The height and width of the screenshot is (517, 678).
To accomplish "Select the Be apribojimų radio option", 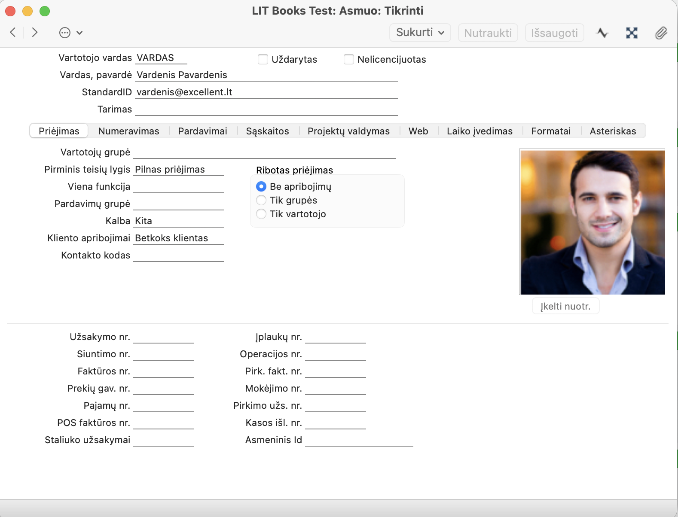I will coord(261,186).
